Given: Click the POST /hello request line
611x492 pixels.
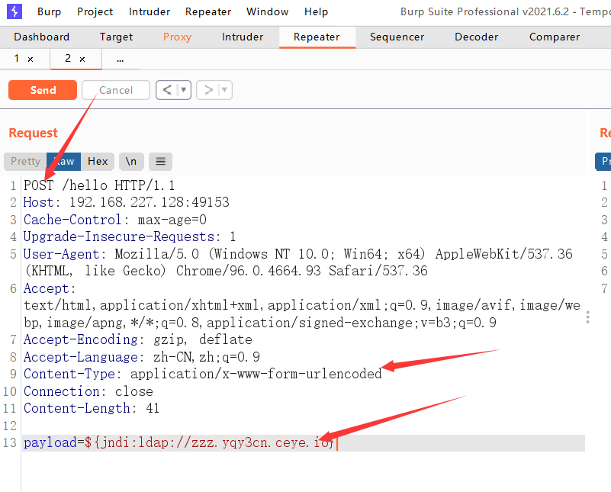Looking at the screenshot, I should point(99,185).
